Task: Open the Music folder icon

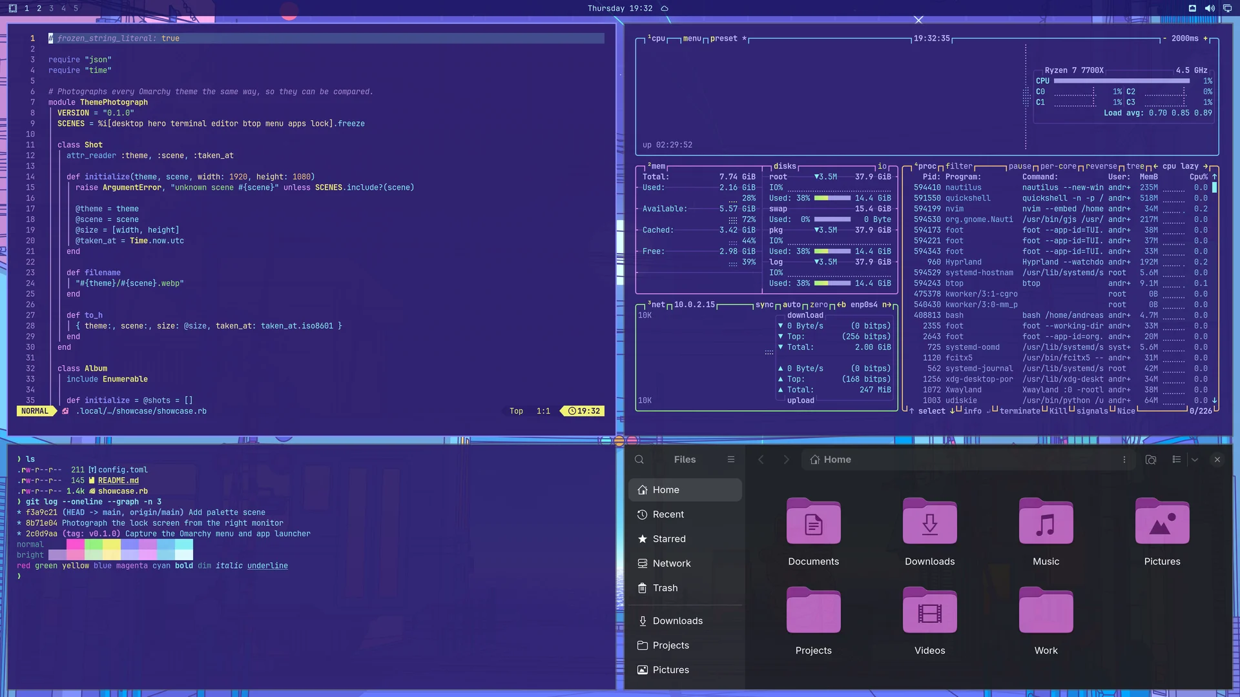Action: (x=1046, y=521)
